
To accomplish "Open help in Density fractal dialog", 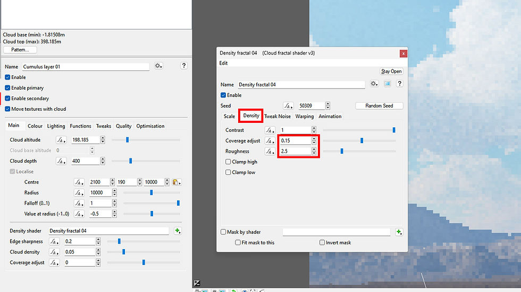I will click(x=399, y=83).
